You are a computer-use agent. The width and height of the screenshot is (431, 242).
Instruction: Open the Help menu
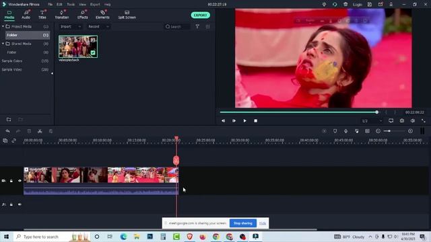108,5
